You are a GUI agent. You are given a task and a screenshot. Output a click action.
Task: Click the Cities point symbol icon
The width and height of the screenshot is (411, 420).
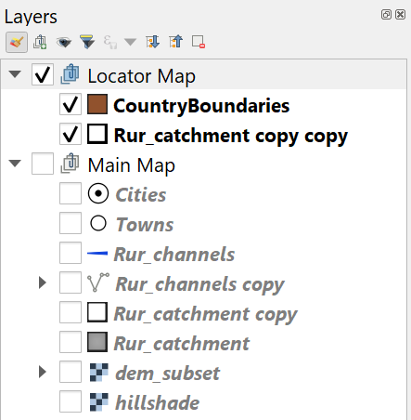click(98, 193)
